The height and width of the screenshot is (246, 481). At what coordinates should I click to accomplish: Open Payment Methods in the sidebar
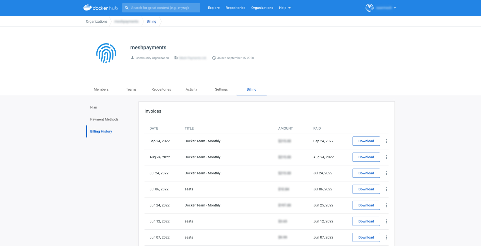104,119
